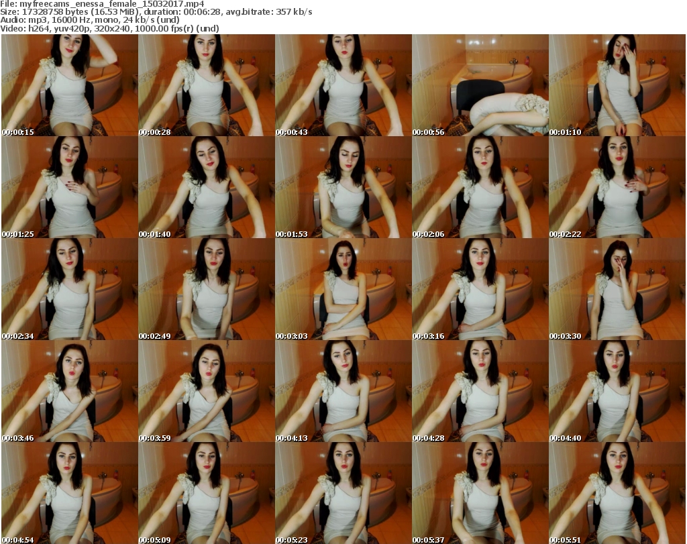Open the thumbnail stamped 00:04:13
This screenshot has height=544, width=687.
point(343,391)
